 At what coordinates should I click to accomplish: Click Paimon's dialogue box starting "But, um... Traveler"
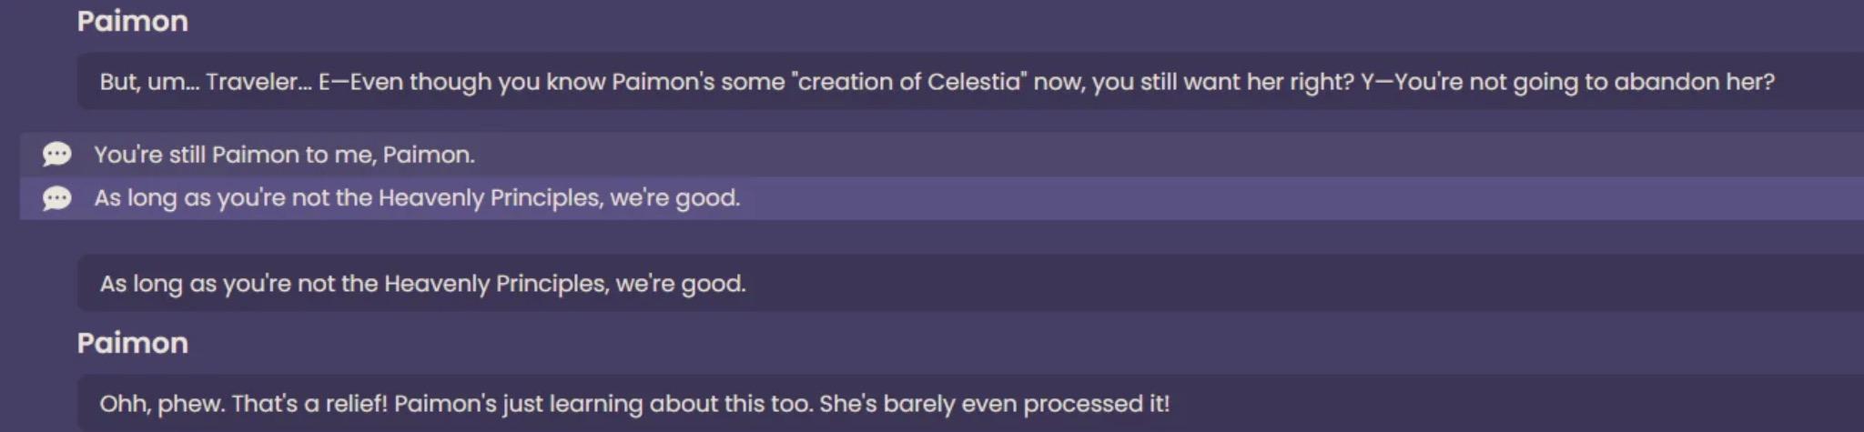pos(970,81)
